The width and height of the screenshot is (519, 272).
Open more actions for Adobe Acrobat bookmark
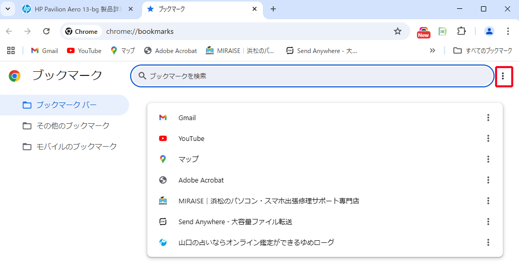[x=488, y=180]
